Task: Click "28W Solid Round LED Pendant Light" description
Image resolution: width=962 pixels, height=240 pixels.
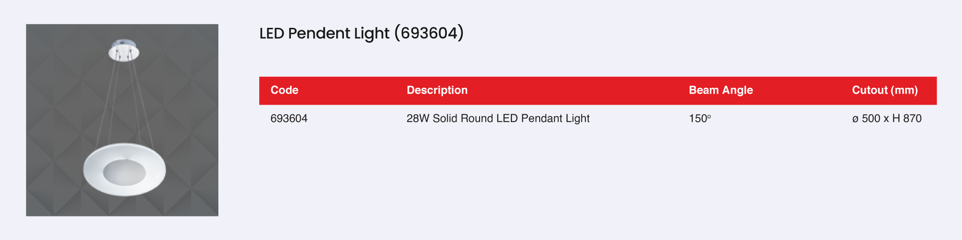Action: coord(498,119)
